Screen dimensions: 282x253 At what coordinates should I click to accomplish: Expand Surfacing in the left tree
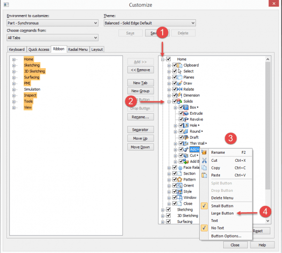click(14, 78)
